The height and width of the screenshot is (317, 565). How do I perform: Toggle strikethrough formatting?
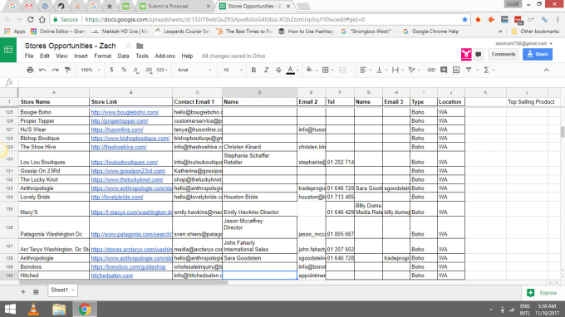point(278,70)
